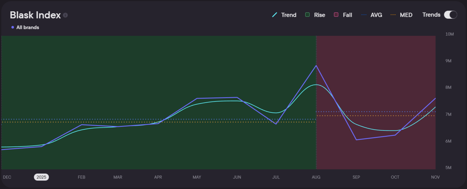Toggle the Trends switch off

pyautogui.click(x=450, y=15)
